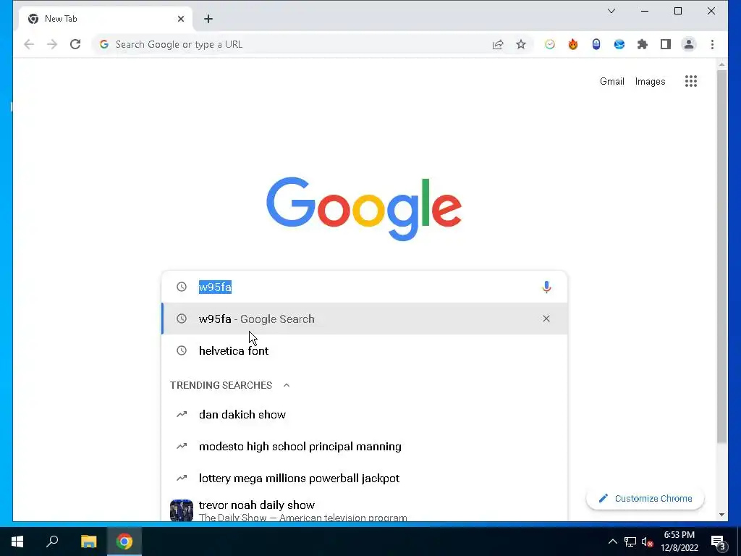Click the Google logo
This screenshot has width=741, height=556.
[364, 208]
